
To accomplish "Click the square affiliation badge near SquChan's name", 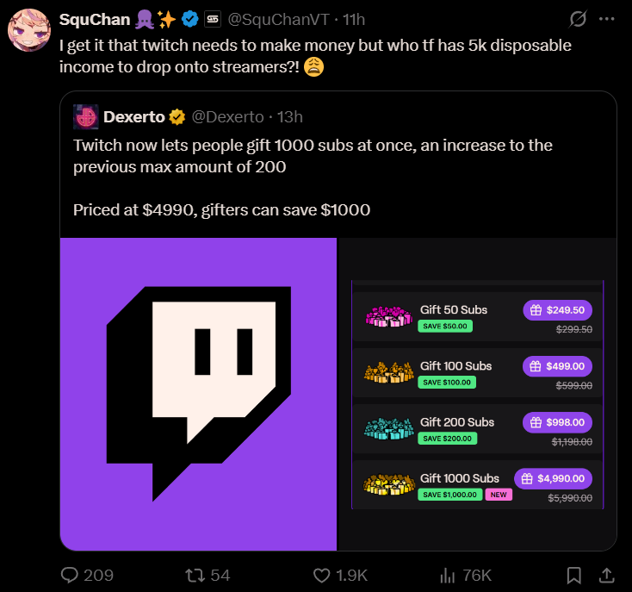I will coord(213,19).
